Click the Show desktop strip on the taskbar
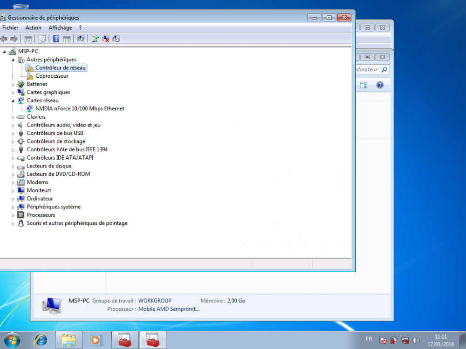Image resolution: width=466 pixels, height=349 pixels. click(463, 340)
